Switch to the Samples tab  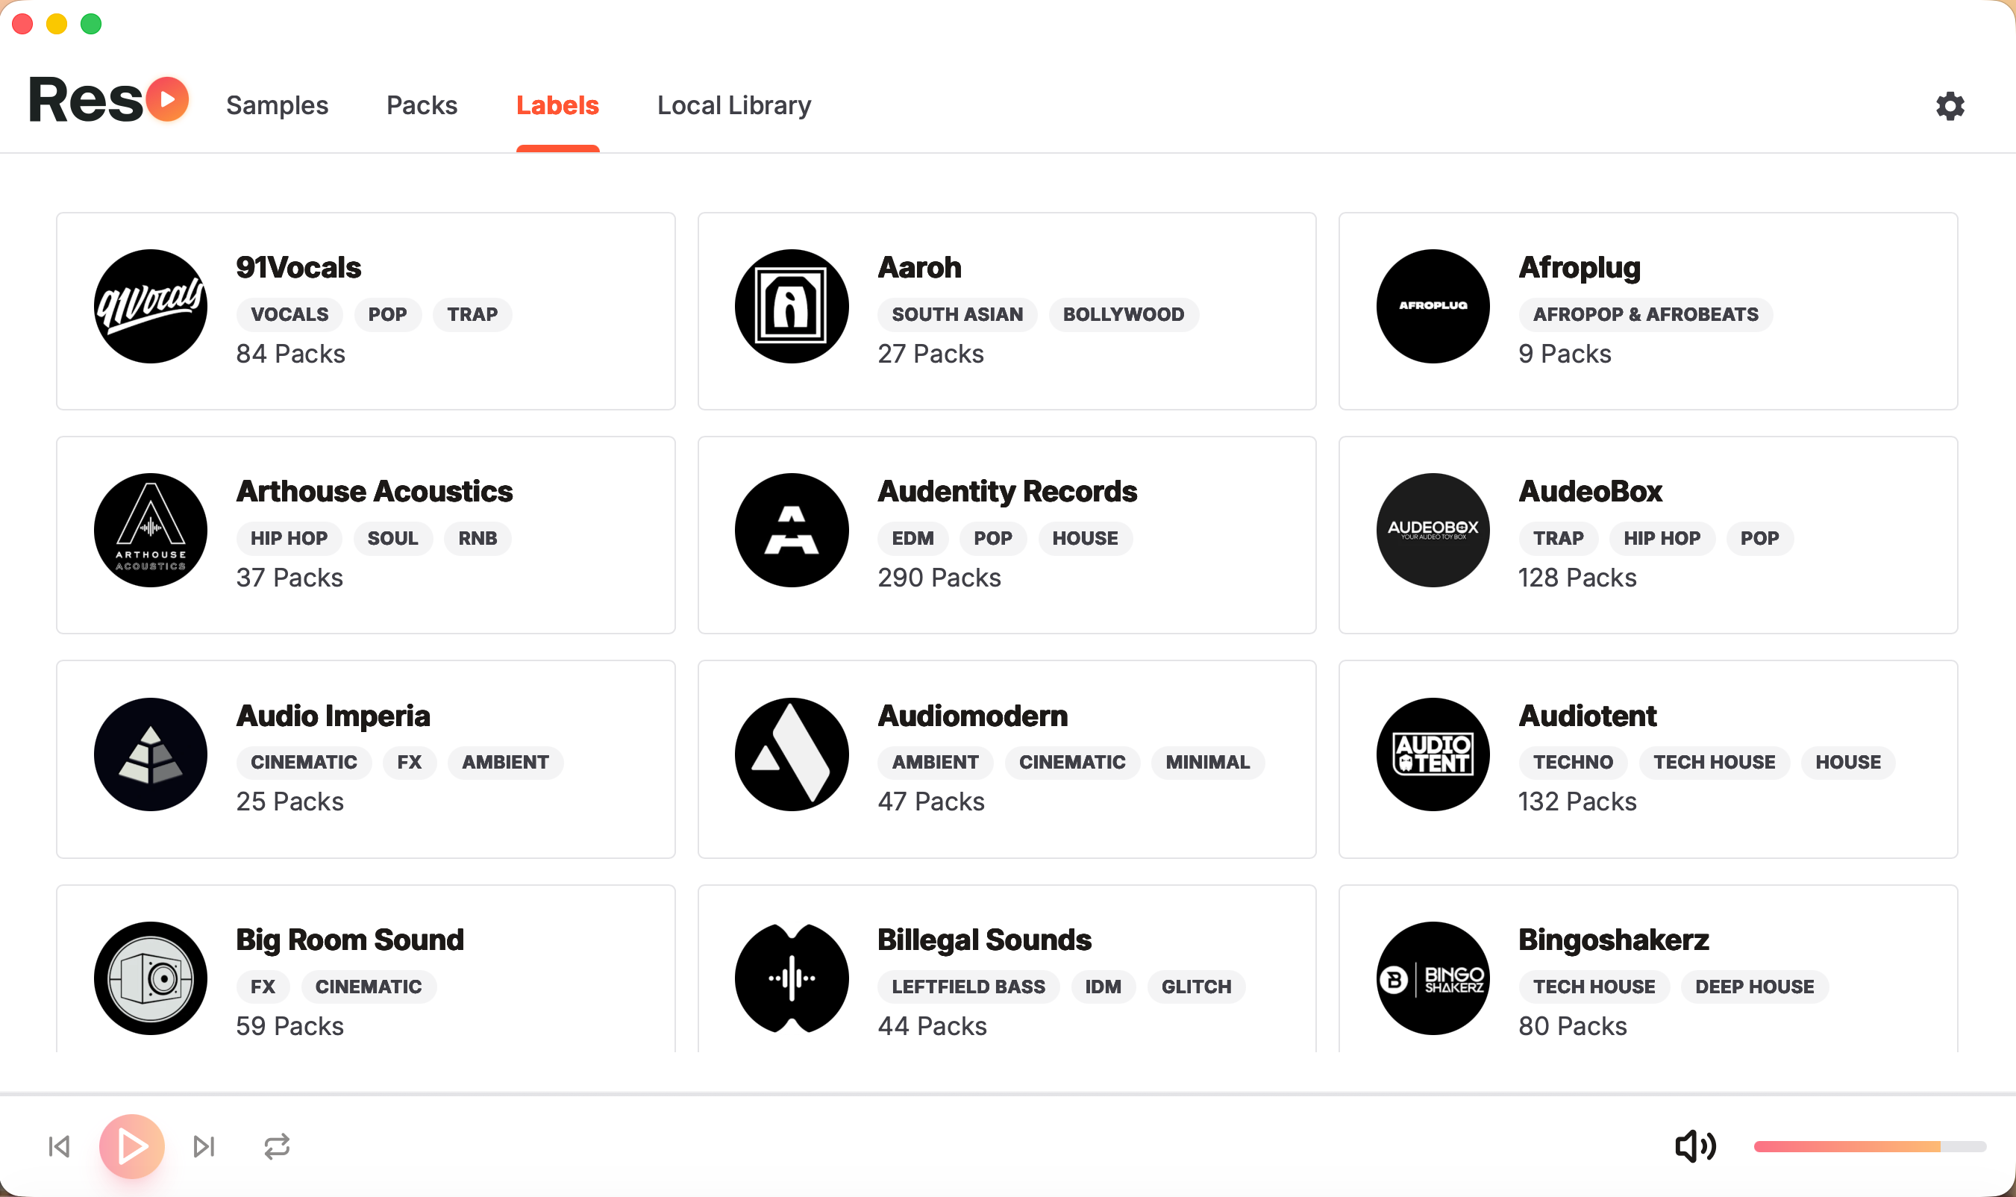(277, 106)
